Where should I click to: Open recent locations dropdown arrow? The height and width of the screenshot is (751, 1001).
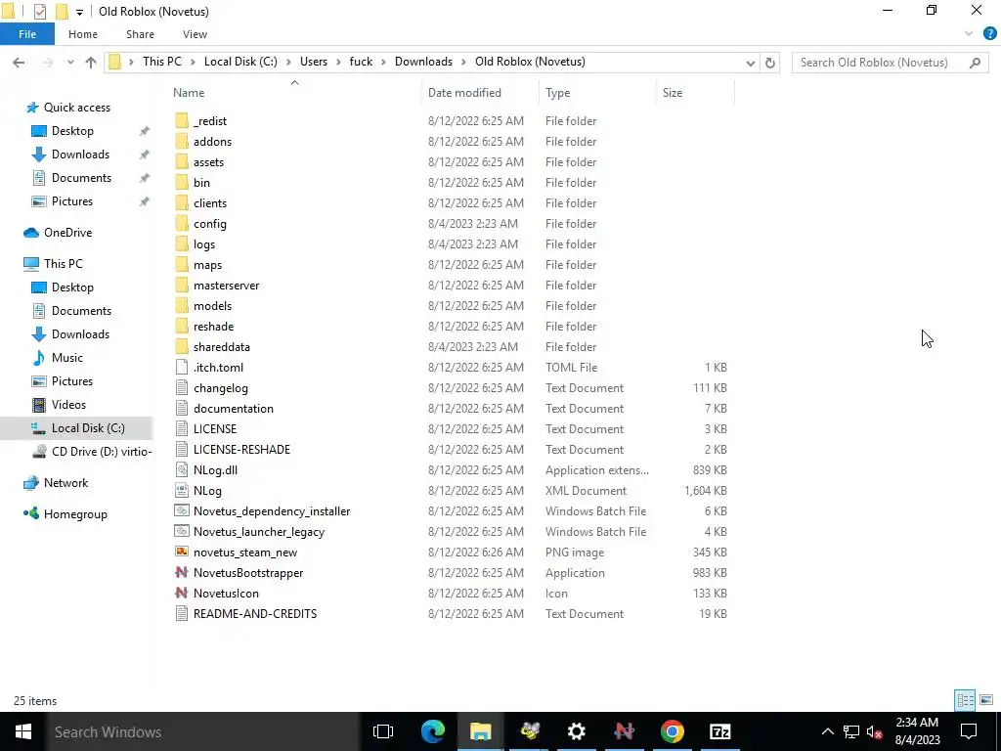pyautogui.click(x=70, y=63)
